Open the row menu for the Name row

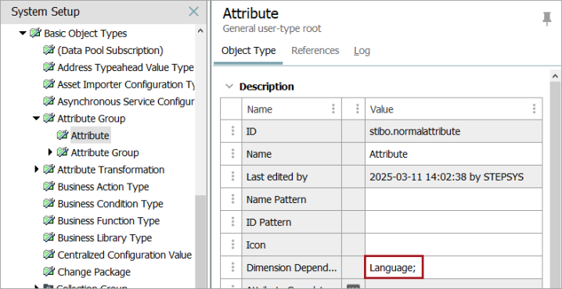pyautogui.click(x=233, y=154)
